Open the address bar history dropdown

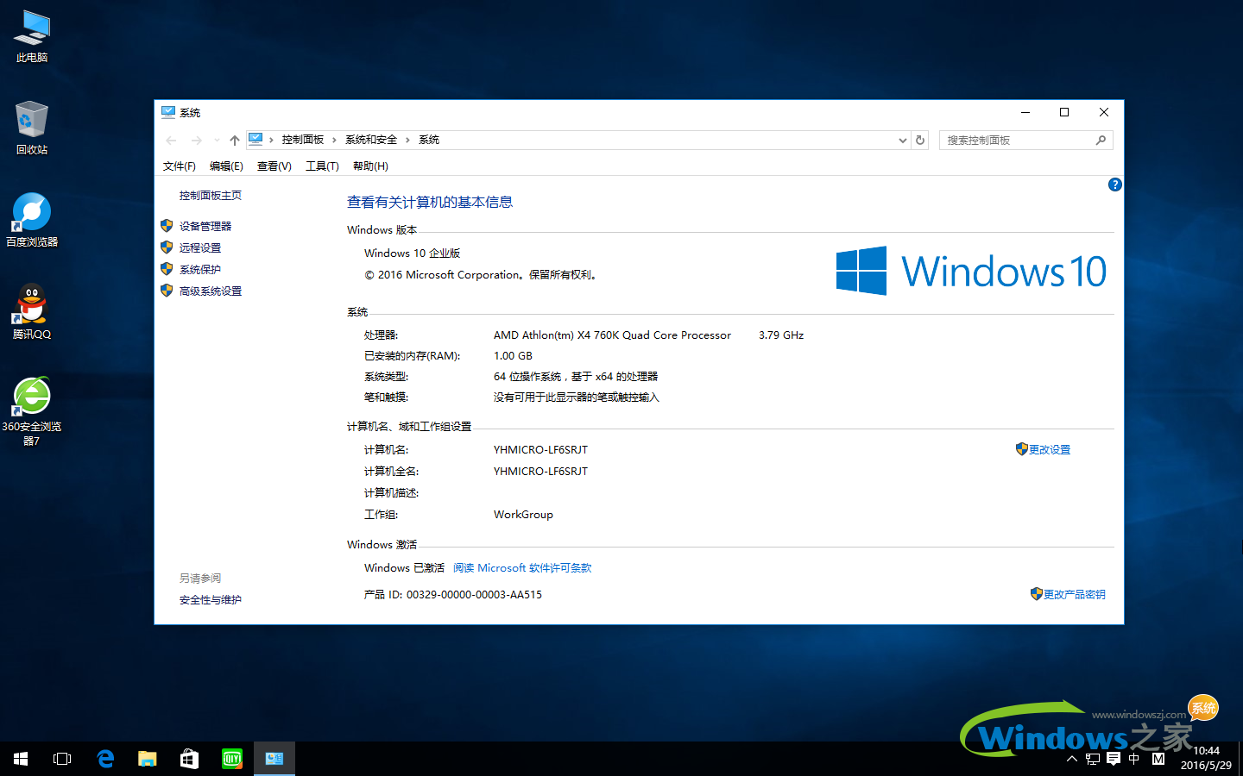coord(901,140)
